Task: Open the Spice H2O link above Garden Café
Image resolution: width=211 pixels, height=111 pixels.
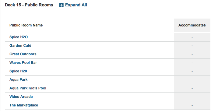Action: pos(19,37)
